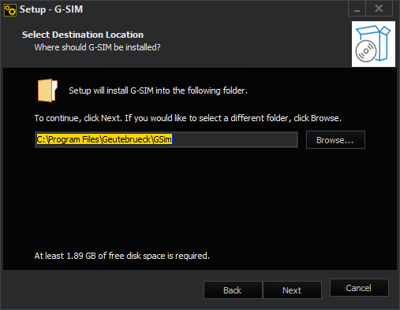Image resolution: width=400 pixels, height=310 pixels.
Task: Click the 'Where should G-SIM be installed?' subtitle
Action: [x=97, y=47]
